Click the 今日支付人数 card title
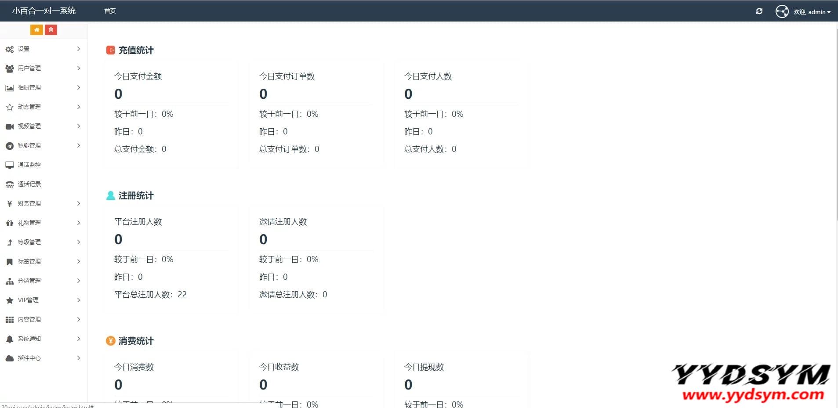 click(x=428, y=76)
